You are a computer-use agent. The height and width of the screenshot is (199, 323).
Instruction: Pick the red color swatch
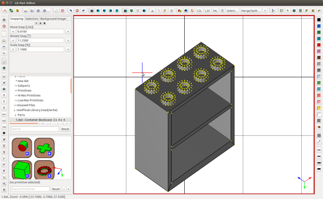(319, 45)
